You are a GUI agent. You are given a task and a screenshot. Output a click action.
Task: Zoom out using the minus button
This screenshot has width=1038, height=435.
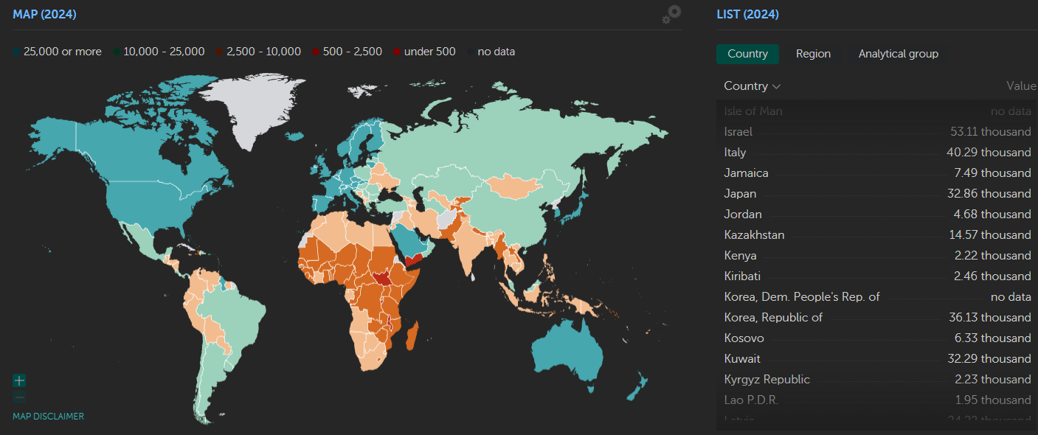19,398
